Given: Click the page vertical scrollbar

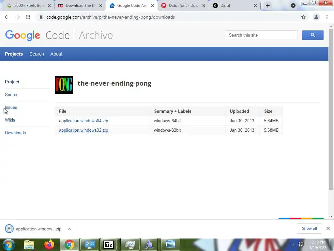Looking at the screenshot, I should (x=331, y=109).
